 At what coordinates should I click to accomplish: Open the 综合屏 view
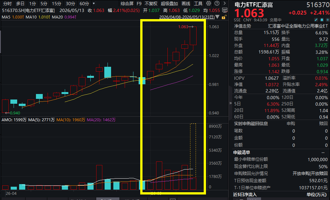127,4
